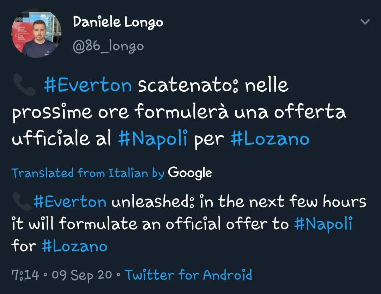Open #Lozano hashtag in the English translation

74,246
